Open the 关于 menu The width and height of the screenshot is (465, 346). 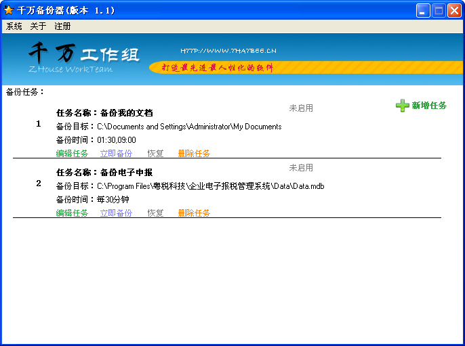[38, 26]
